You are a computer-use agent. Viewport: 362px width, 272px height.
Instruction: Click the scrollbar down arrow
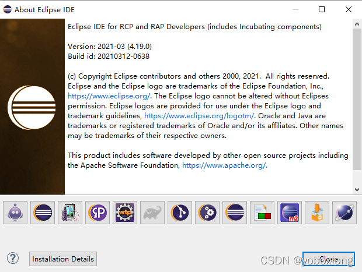(357, 190)
